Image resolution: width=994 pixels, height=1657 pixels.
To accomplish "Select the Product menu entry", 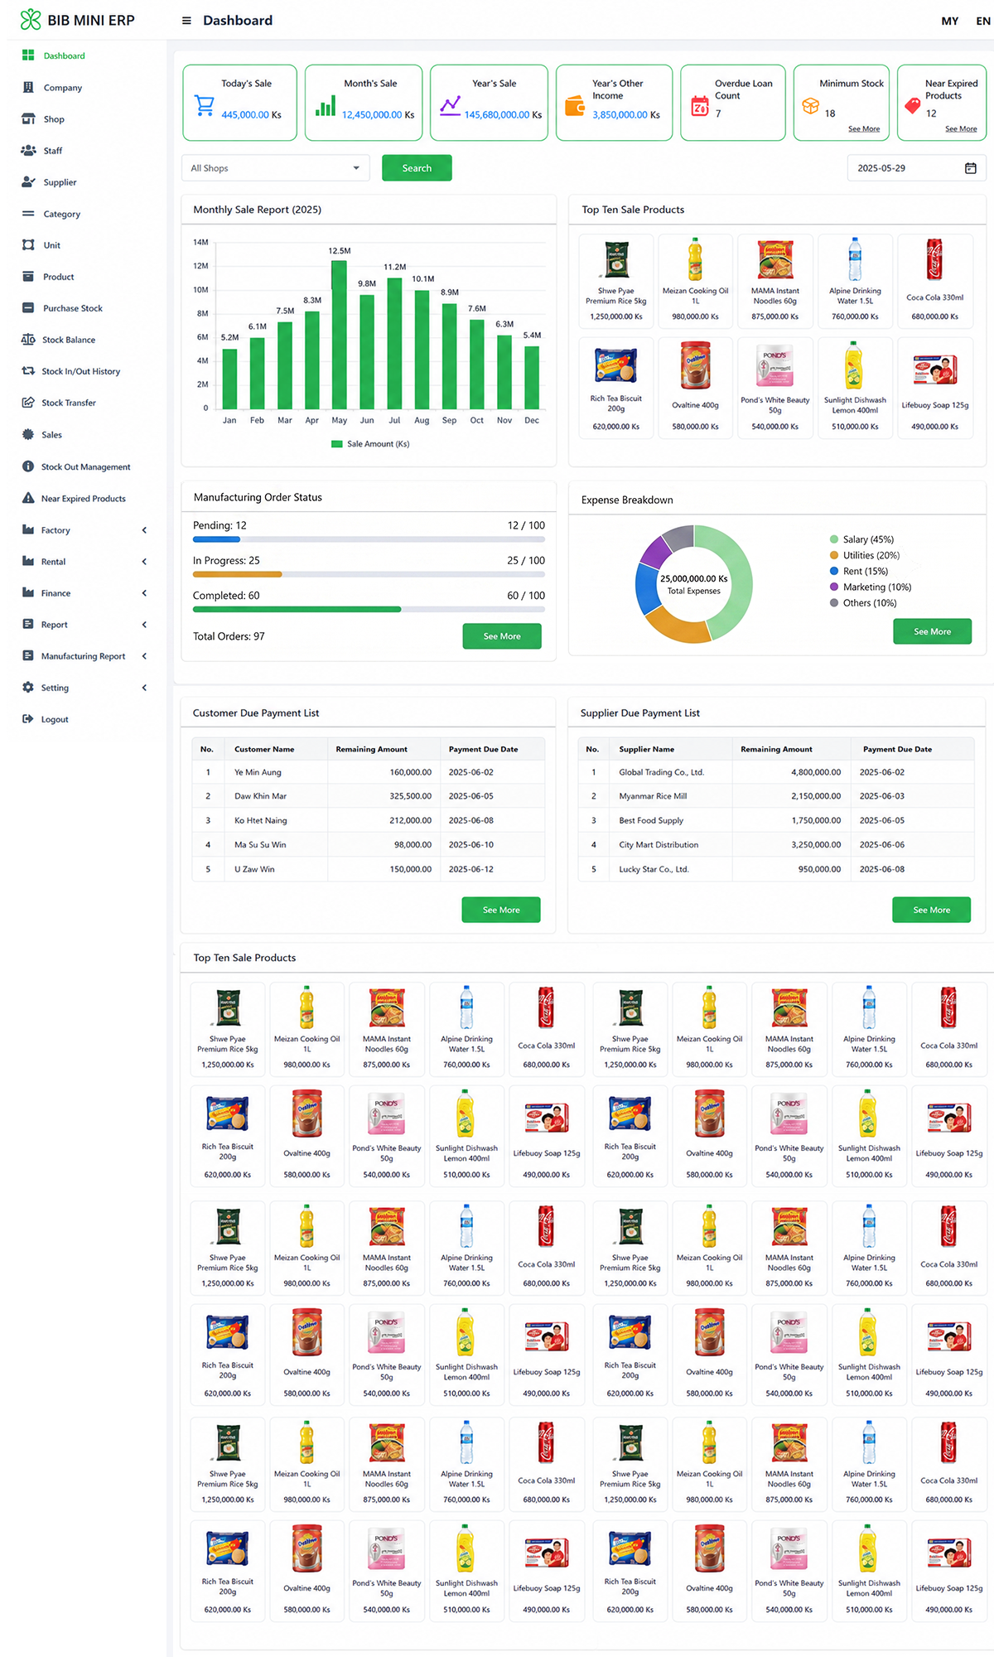I will click(58, 277).
